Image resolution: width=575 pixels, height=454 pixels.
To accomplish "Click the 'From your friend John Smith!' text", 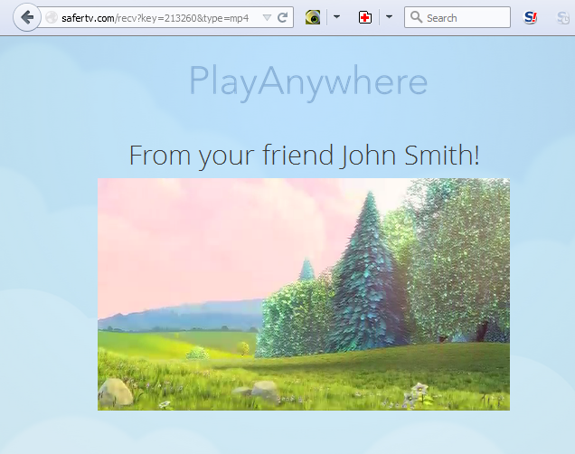I will coord(305,156).
